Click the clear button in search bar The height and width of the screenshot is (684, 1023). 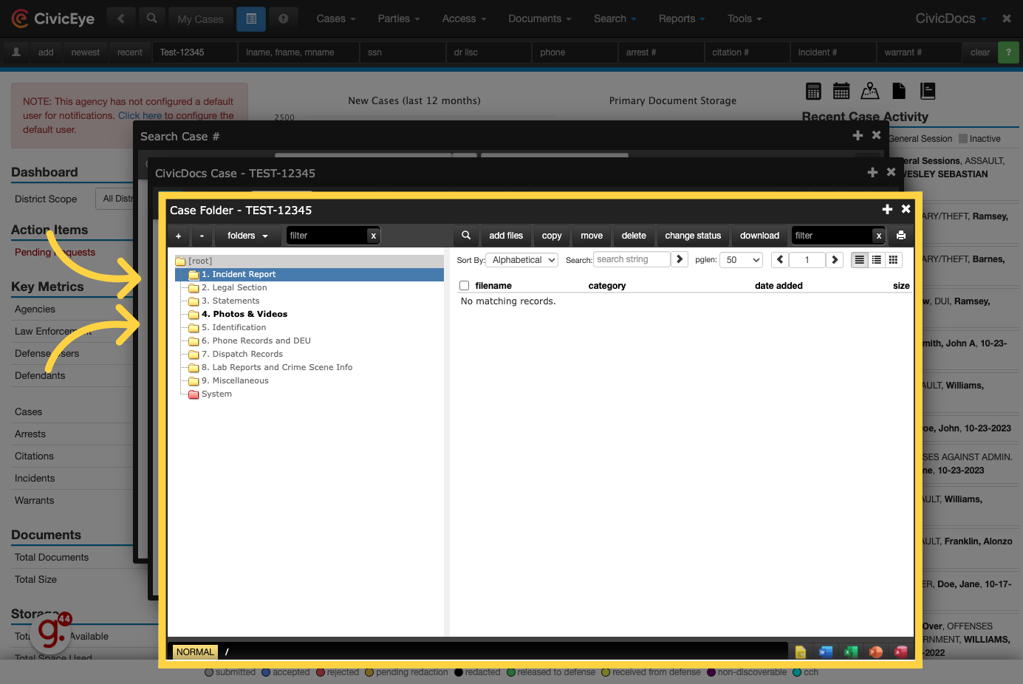pyautogui.click(x=980, y=52)
